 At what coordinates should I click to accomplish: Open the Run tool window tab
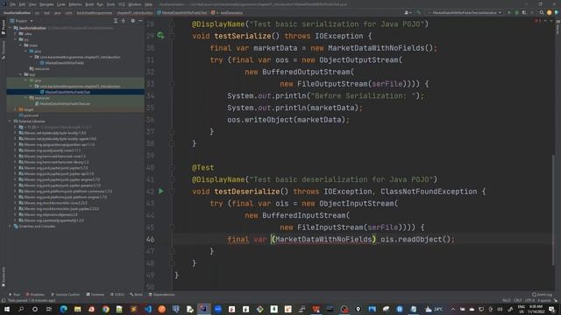(x=14, y=295)
